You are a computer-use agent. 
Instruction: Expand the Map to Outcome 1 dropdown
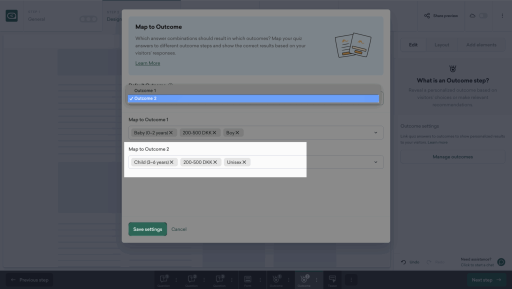[375, 133]
